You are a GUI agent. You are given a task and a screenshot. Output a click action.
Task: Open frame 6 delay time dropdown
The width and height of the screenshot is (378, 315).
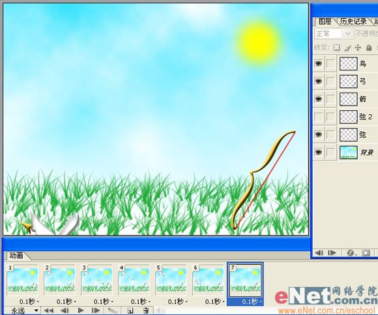coord(215,301)
